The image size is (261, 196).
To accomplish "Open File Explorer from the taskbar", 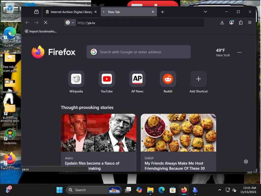I will (150, 190).
